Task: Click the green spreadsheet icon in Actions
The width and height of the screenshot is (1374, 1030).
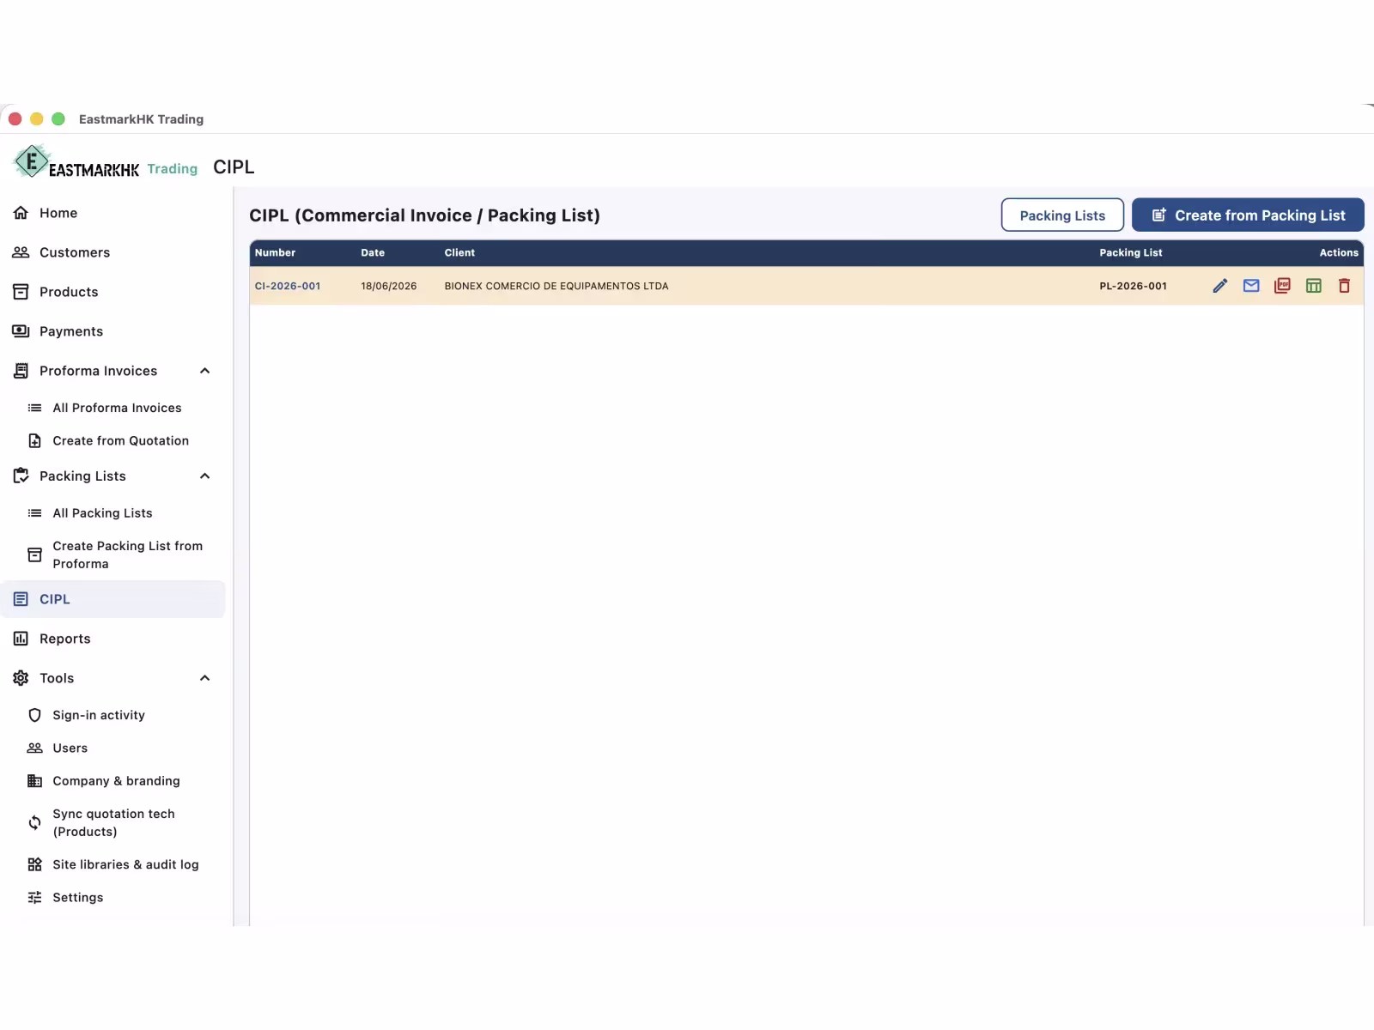Action: point(1313,286)
